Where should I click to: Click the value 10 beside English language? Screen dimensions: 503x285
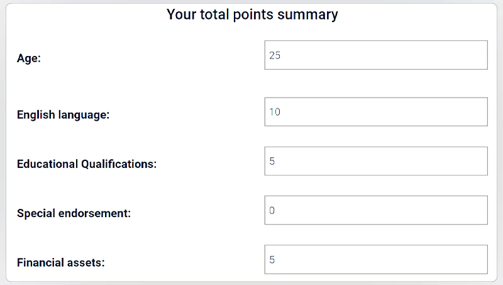click(275, 112)
